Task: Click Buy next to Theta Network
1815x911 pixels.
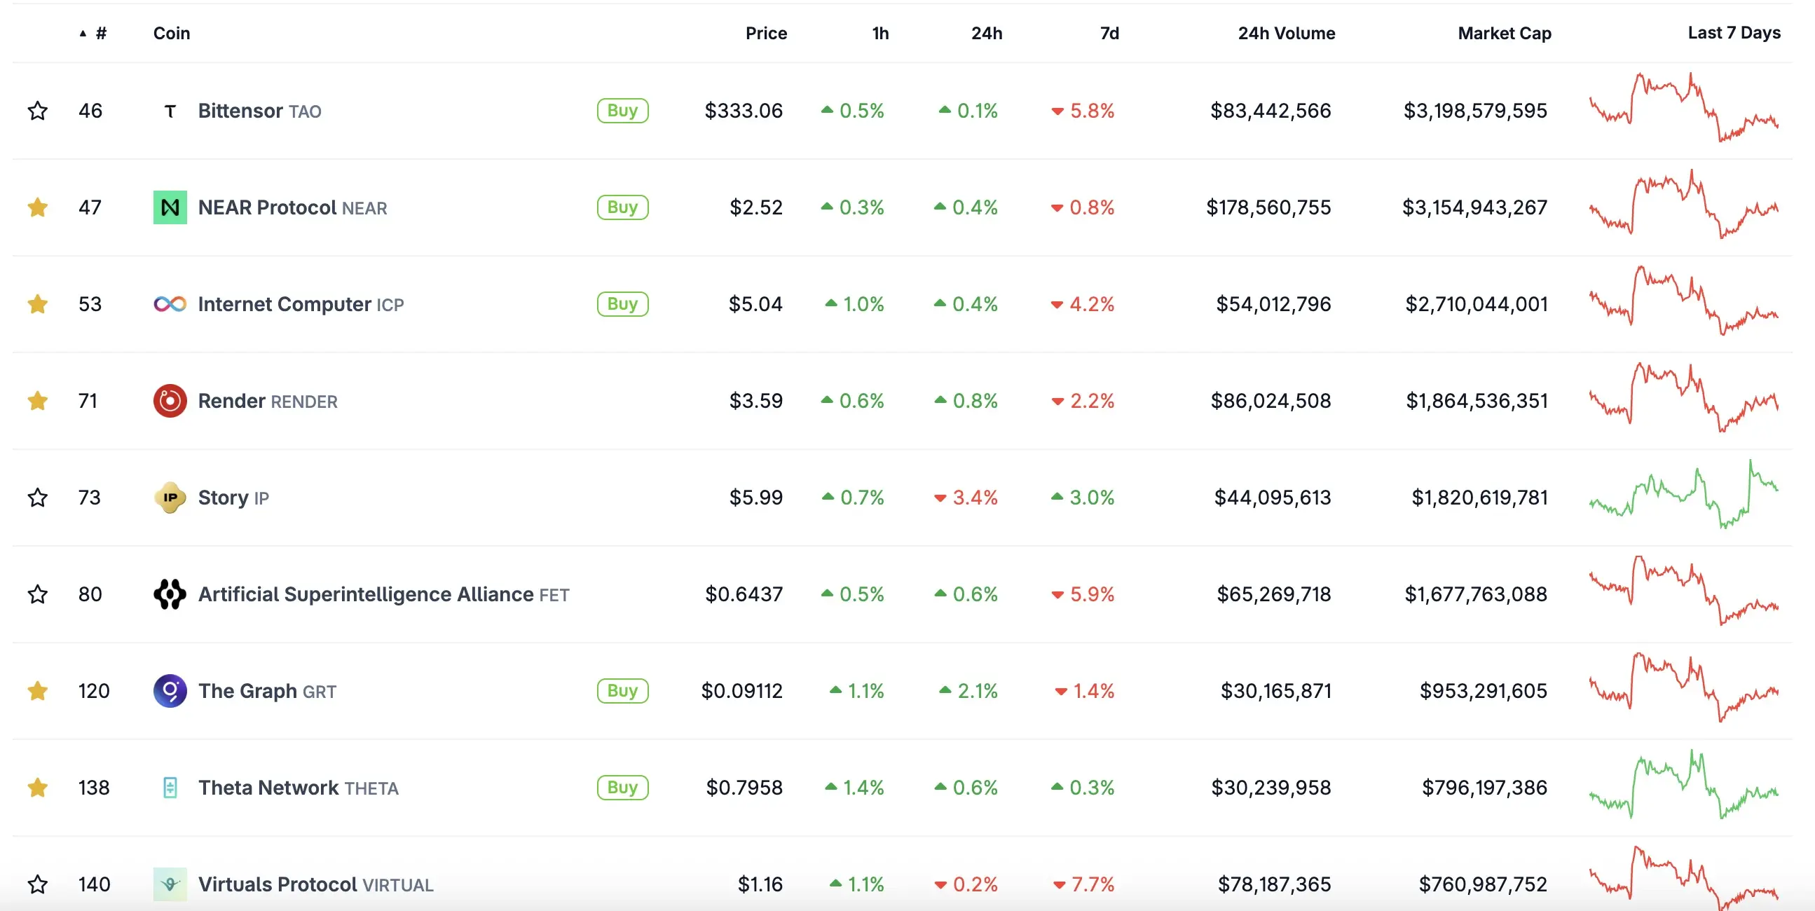Action: click(x=622, y=787)
